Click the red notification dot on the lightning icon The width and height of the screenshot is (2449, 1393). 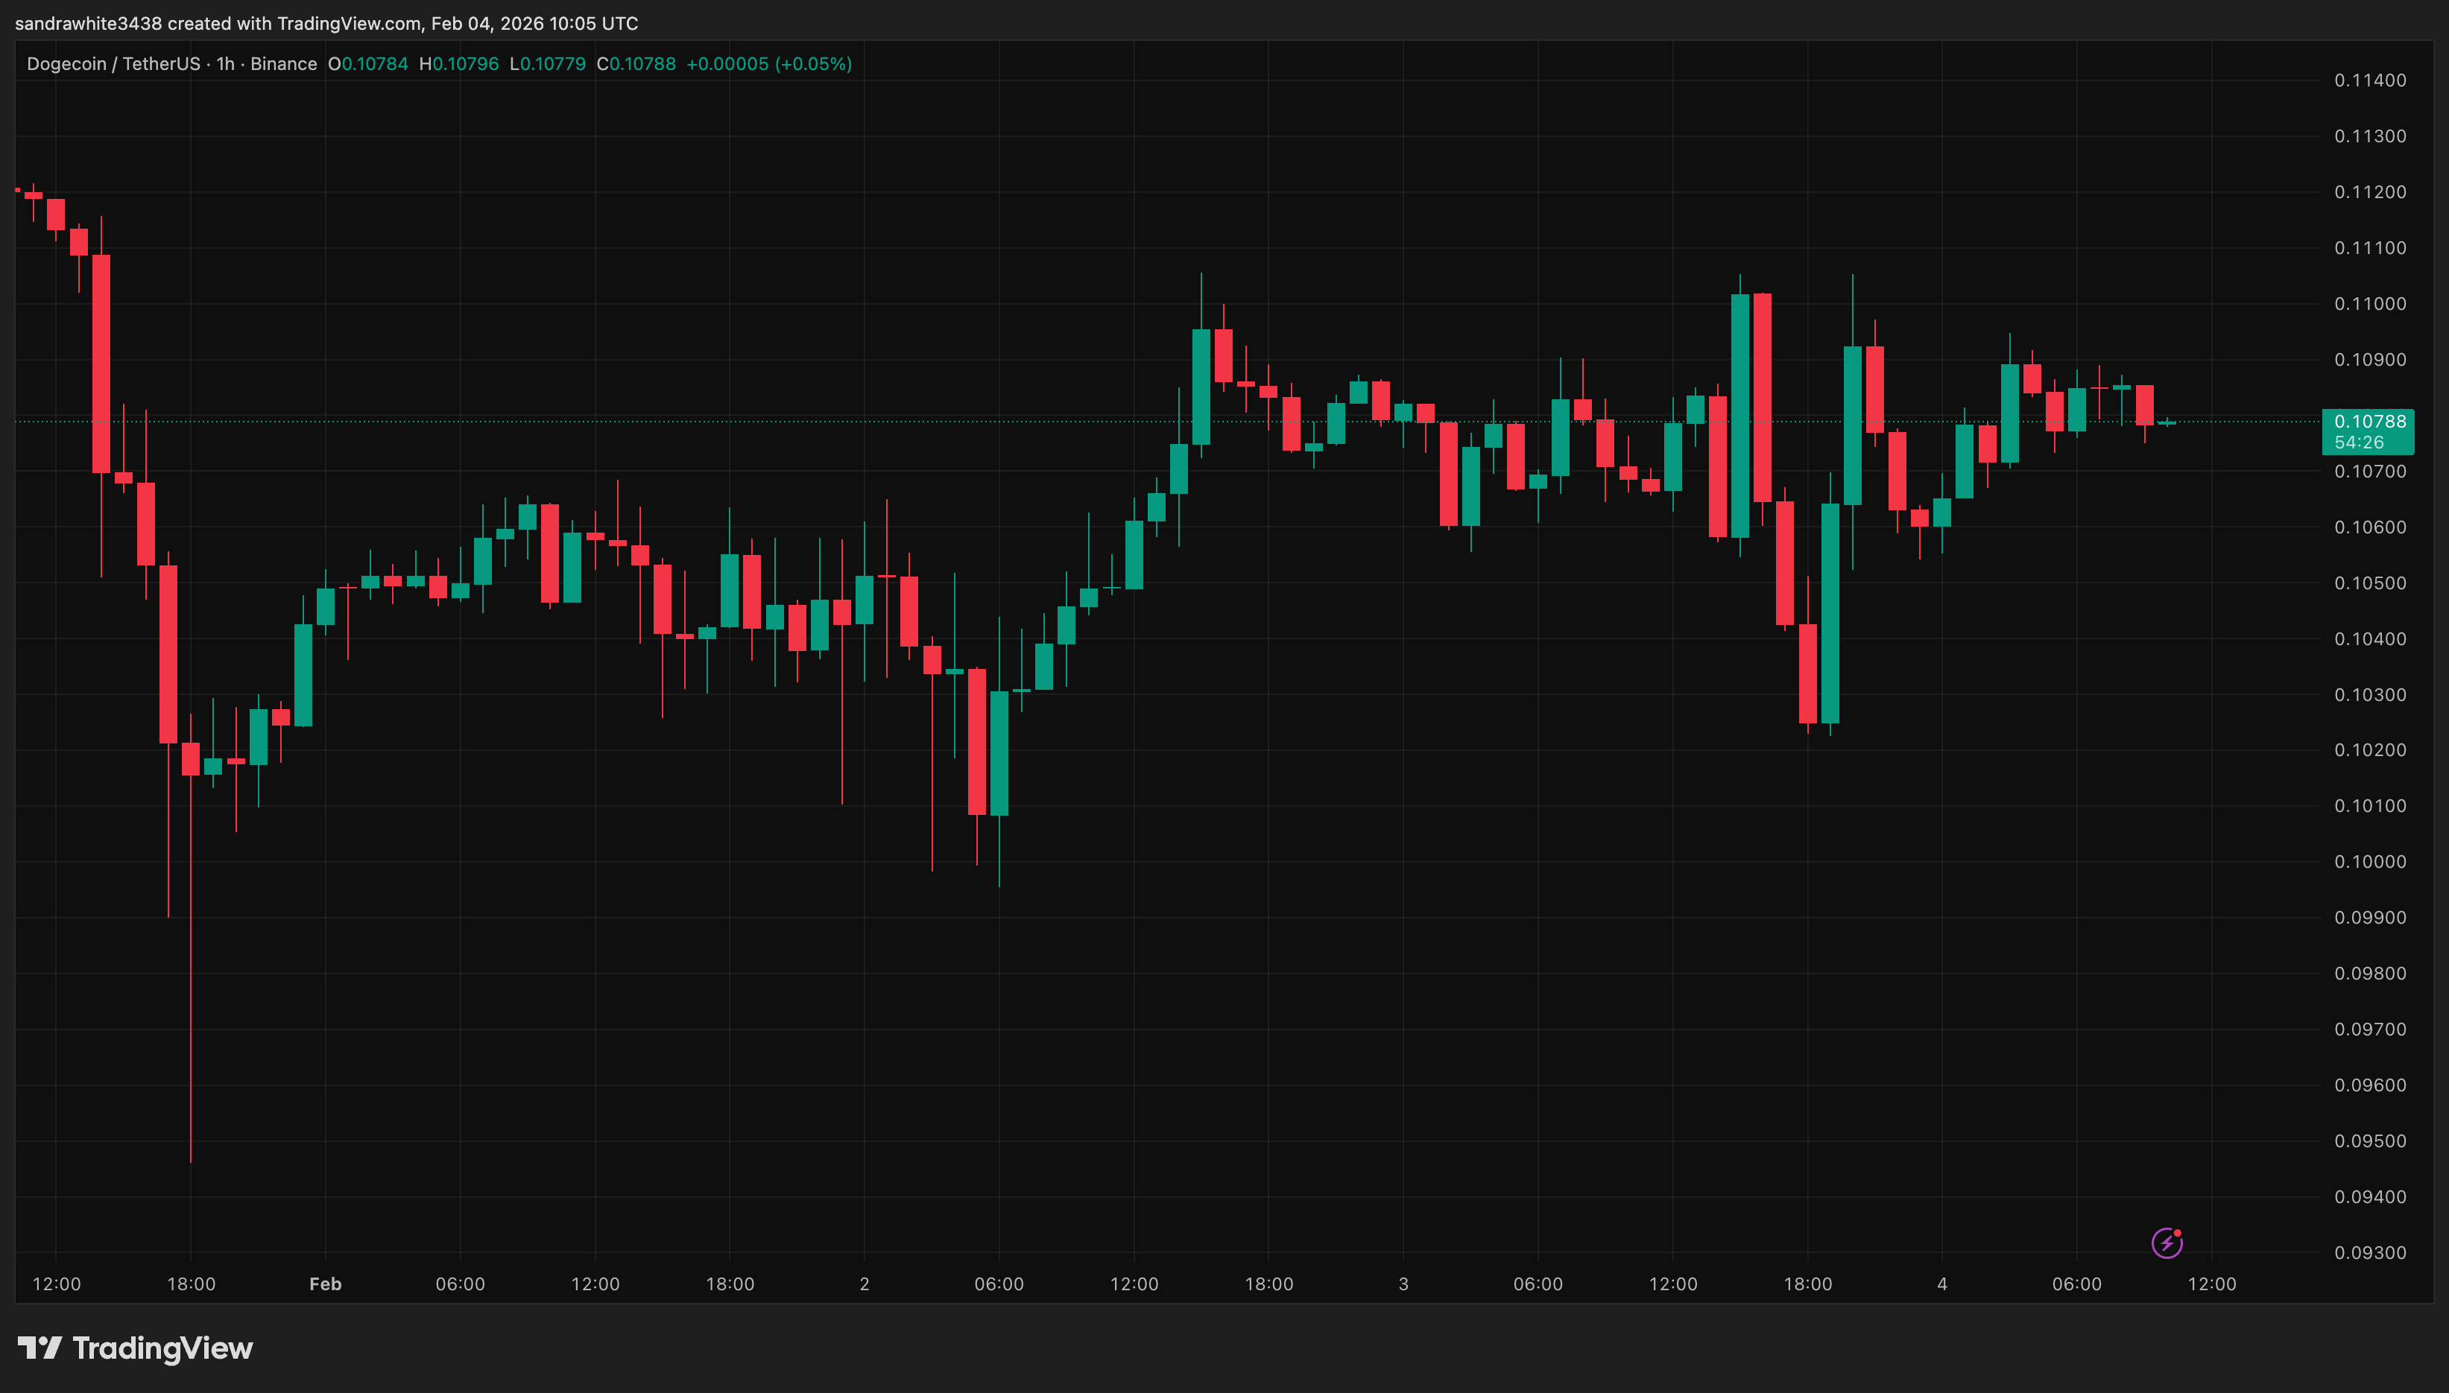click(x=2178, y=1232)
